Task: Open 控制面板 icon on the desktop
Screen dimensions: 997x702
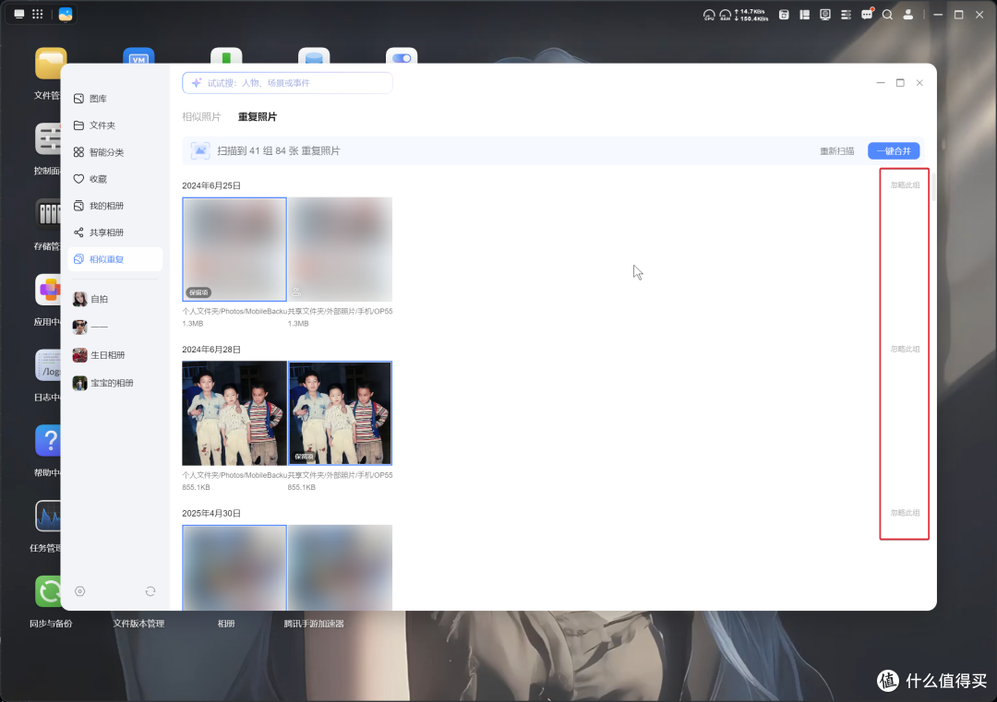Action: 48,138
